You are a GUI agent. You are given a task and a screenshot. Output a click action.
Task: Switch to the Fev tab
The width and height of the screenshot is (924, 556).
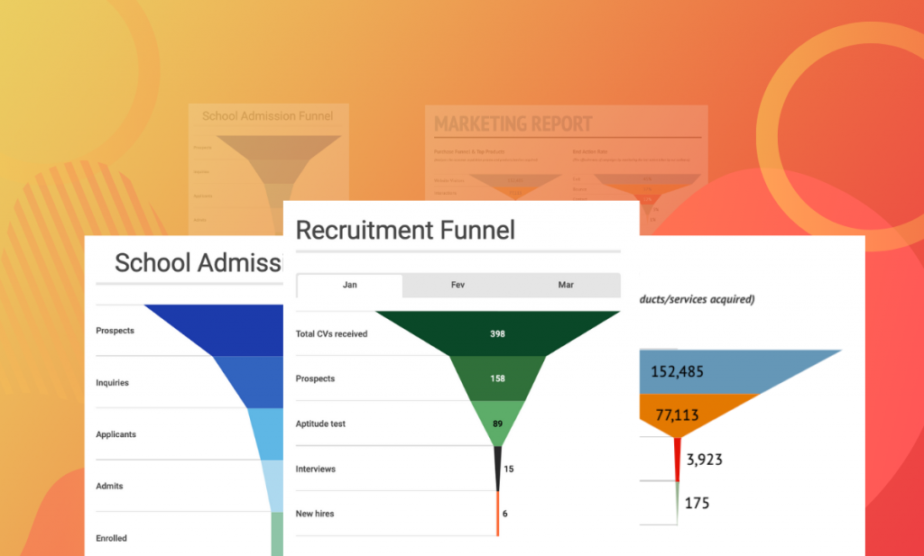[457, 285]
